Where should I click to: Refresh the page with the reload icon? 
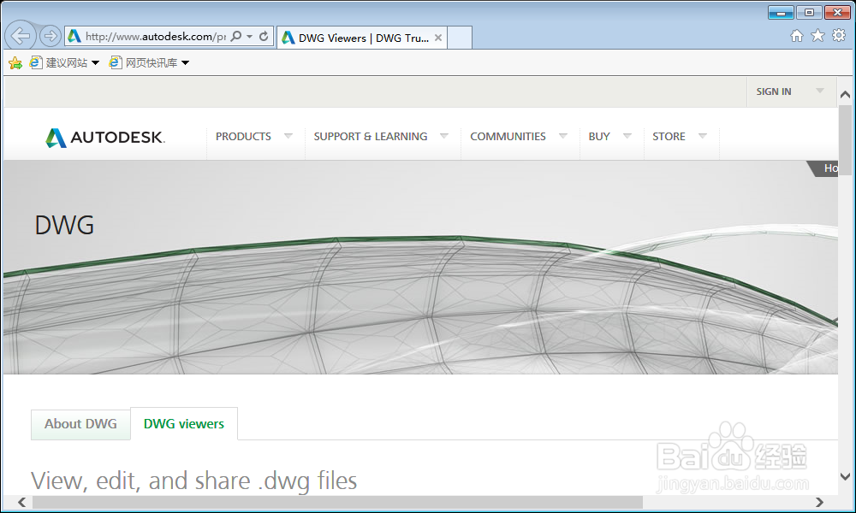pos(264,36)
